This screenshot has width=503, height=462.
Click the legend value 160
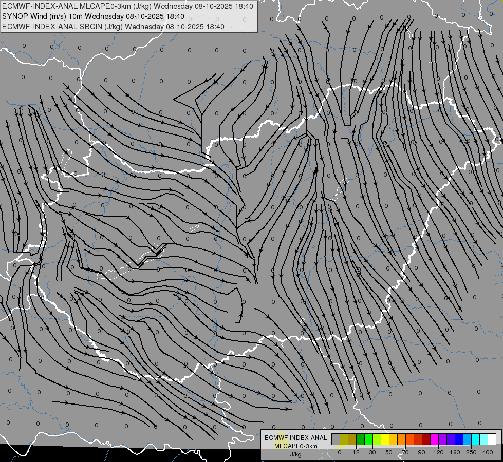[x=455, y=452]
